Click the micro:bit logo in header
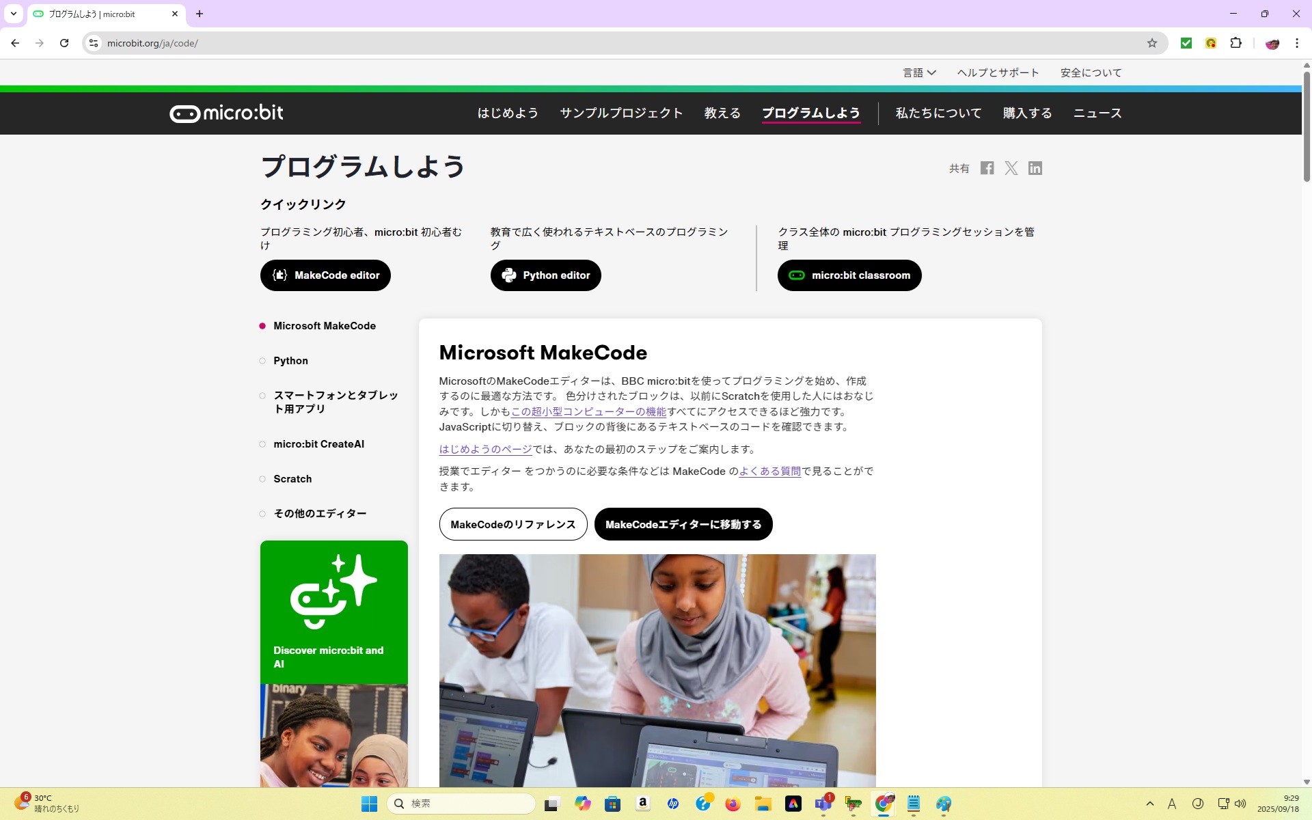This screenshot has height=820, width=1312. pos(226,113)
